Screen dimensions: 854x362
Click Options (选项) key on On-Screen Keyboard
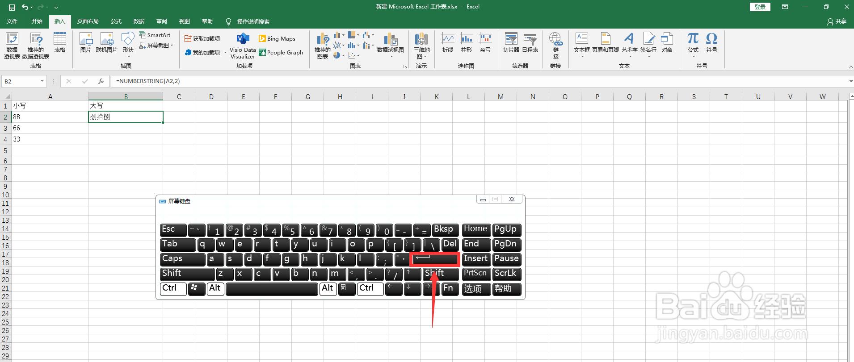coord(476,289)
